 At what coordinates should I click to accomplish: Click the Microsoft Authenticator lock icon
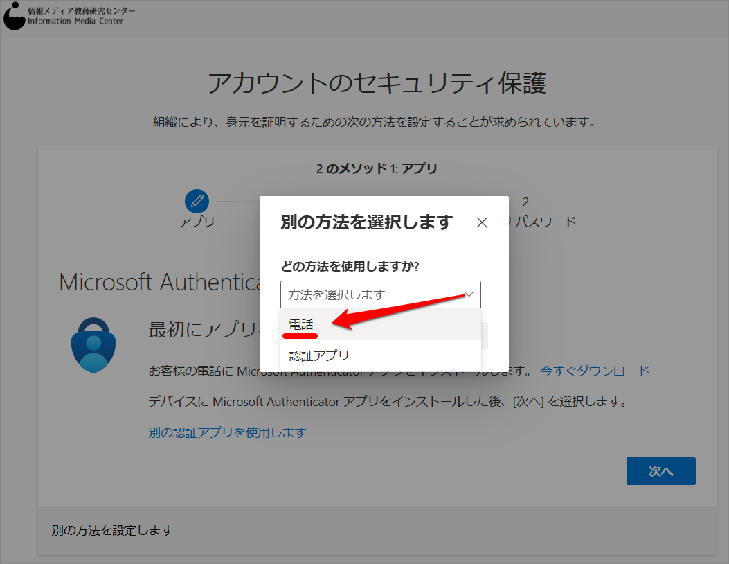[93, 345]
